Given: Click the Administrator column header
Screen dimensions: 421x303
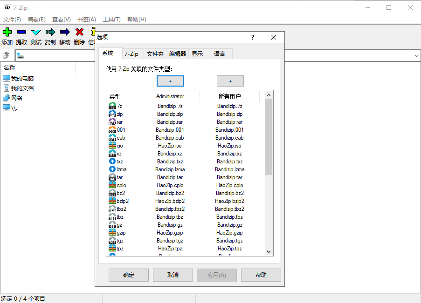Looking at the screenshot, I should (x=170, y=96).
